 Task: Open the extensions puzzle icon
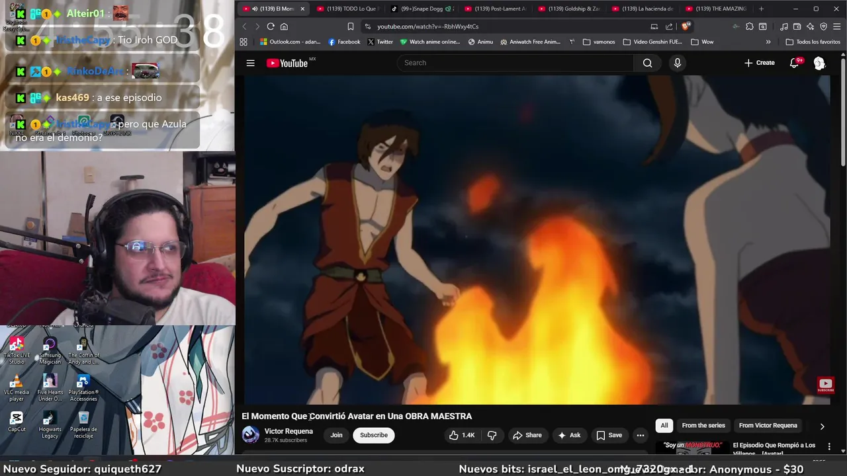coord(749,26)
